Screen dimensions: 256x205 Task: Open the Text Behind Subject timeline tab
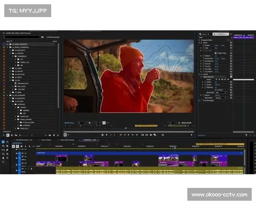(x=24, y=140)
